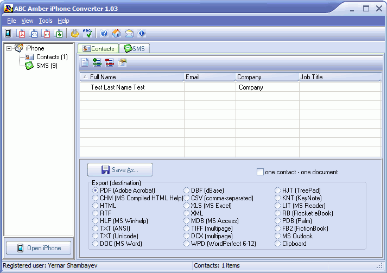Viewport: 387px width, 273px height.
Task: Click Registered user status bar text
Action: click(50, 265)
